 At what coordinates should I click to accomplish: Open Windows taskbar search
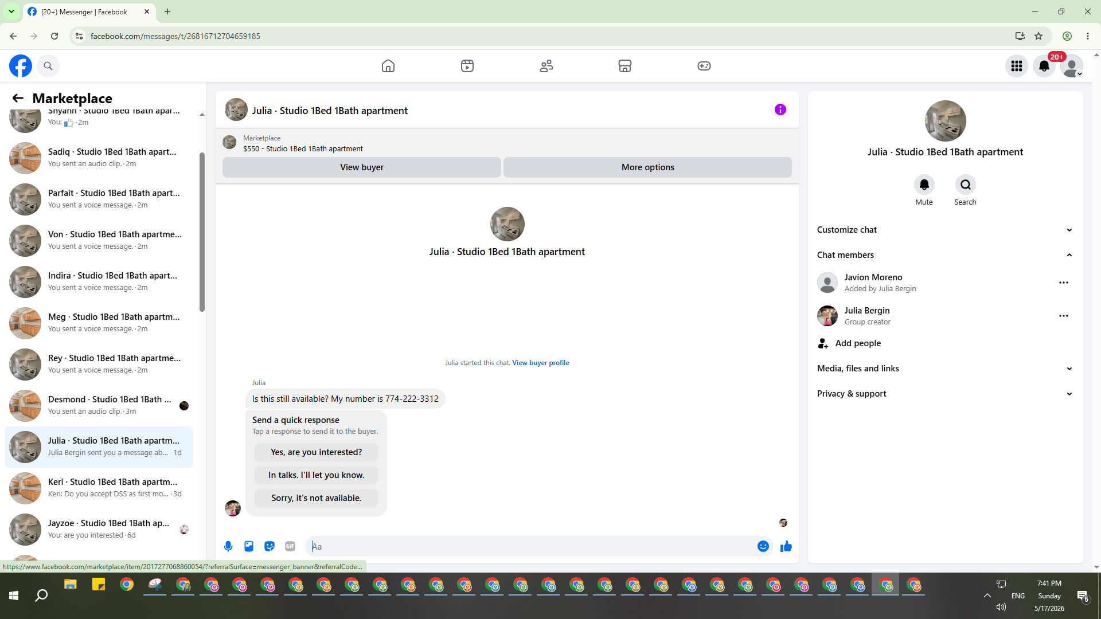tap(41, 596)
